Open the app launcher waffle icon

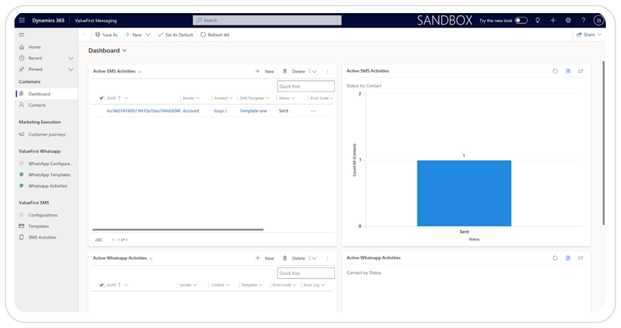[x=22, y=20]
